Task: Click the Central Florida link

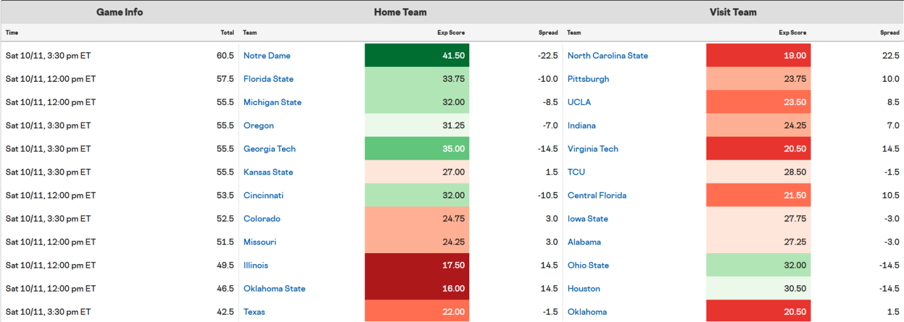Action: point(597,195)
